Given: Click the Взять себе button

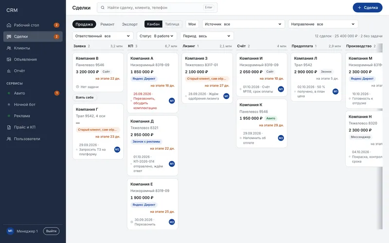Looking at the screenshot, I should 85,97.
